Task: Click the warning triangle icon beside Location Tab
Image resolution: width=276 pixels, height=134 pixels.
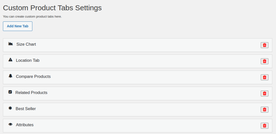Action: pyautogui.click(x=10, y=60)
